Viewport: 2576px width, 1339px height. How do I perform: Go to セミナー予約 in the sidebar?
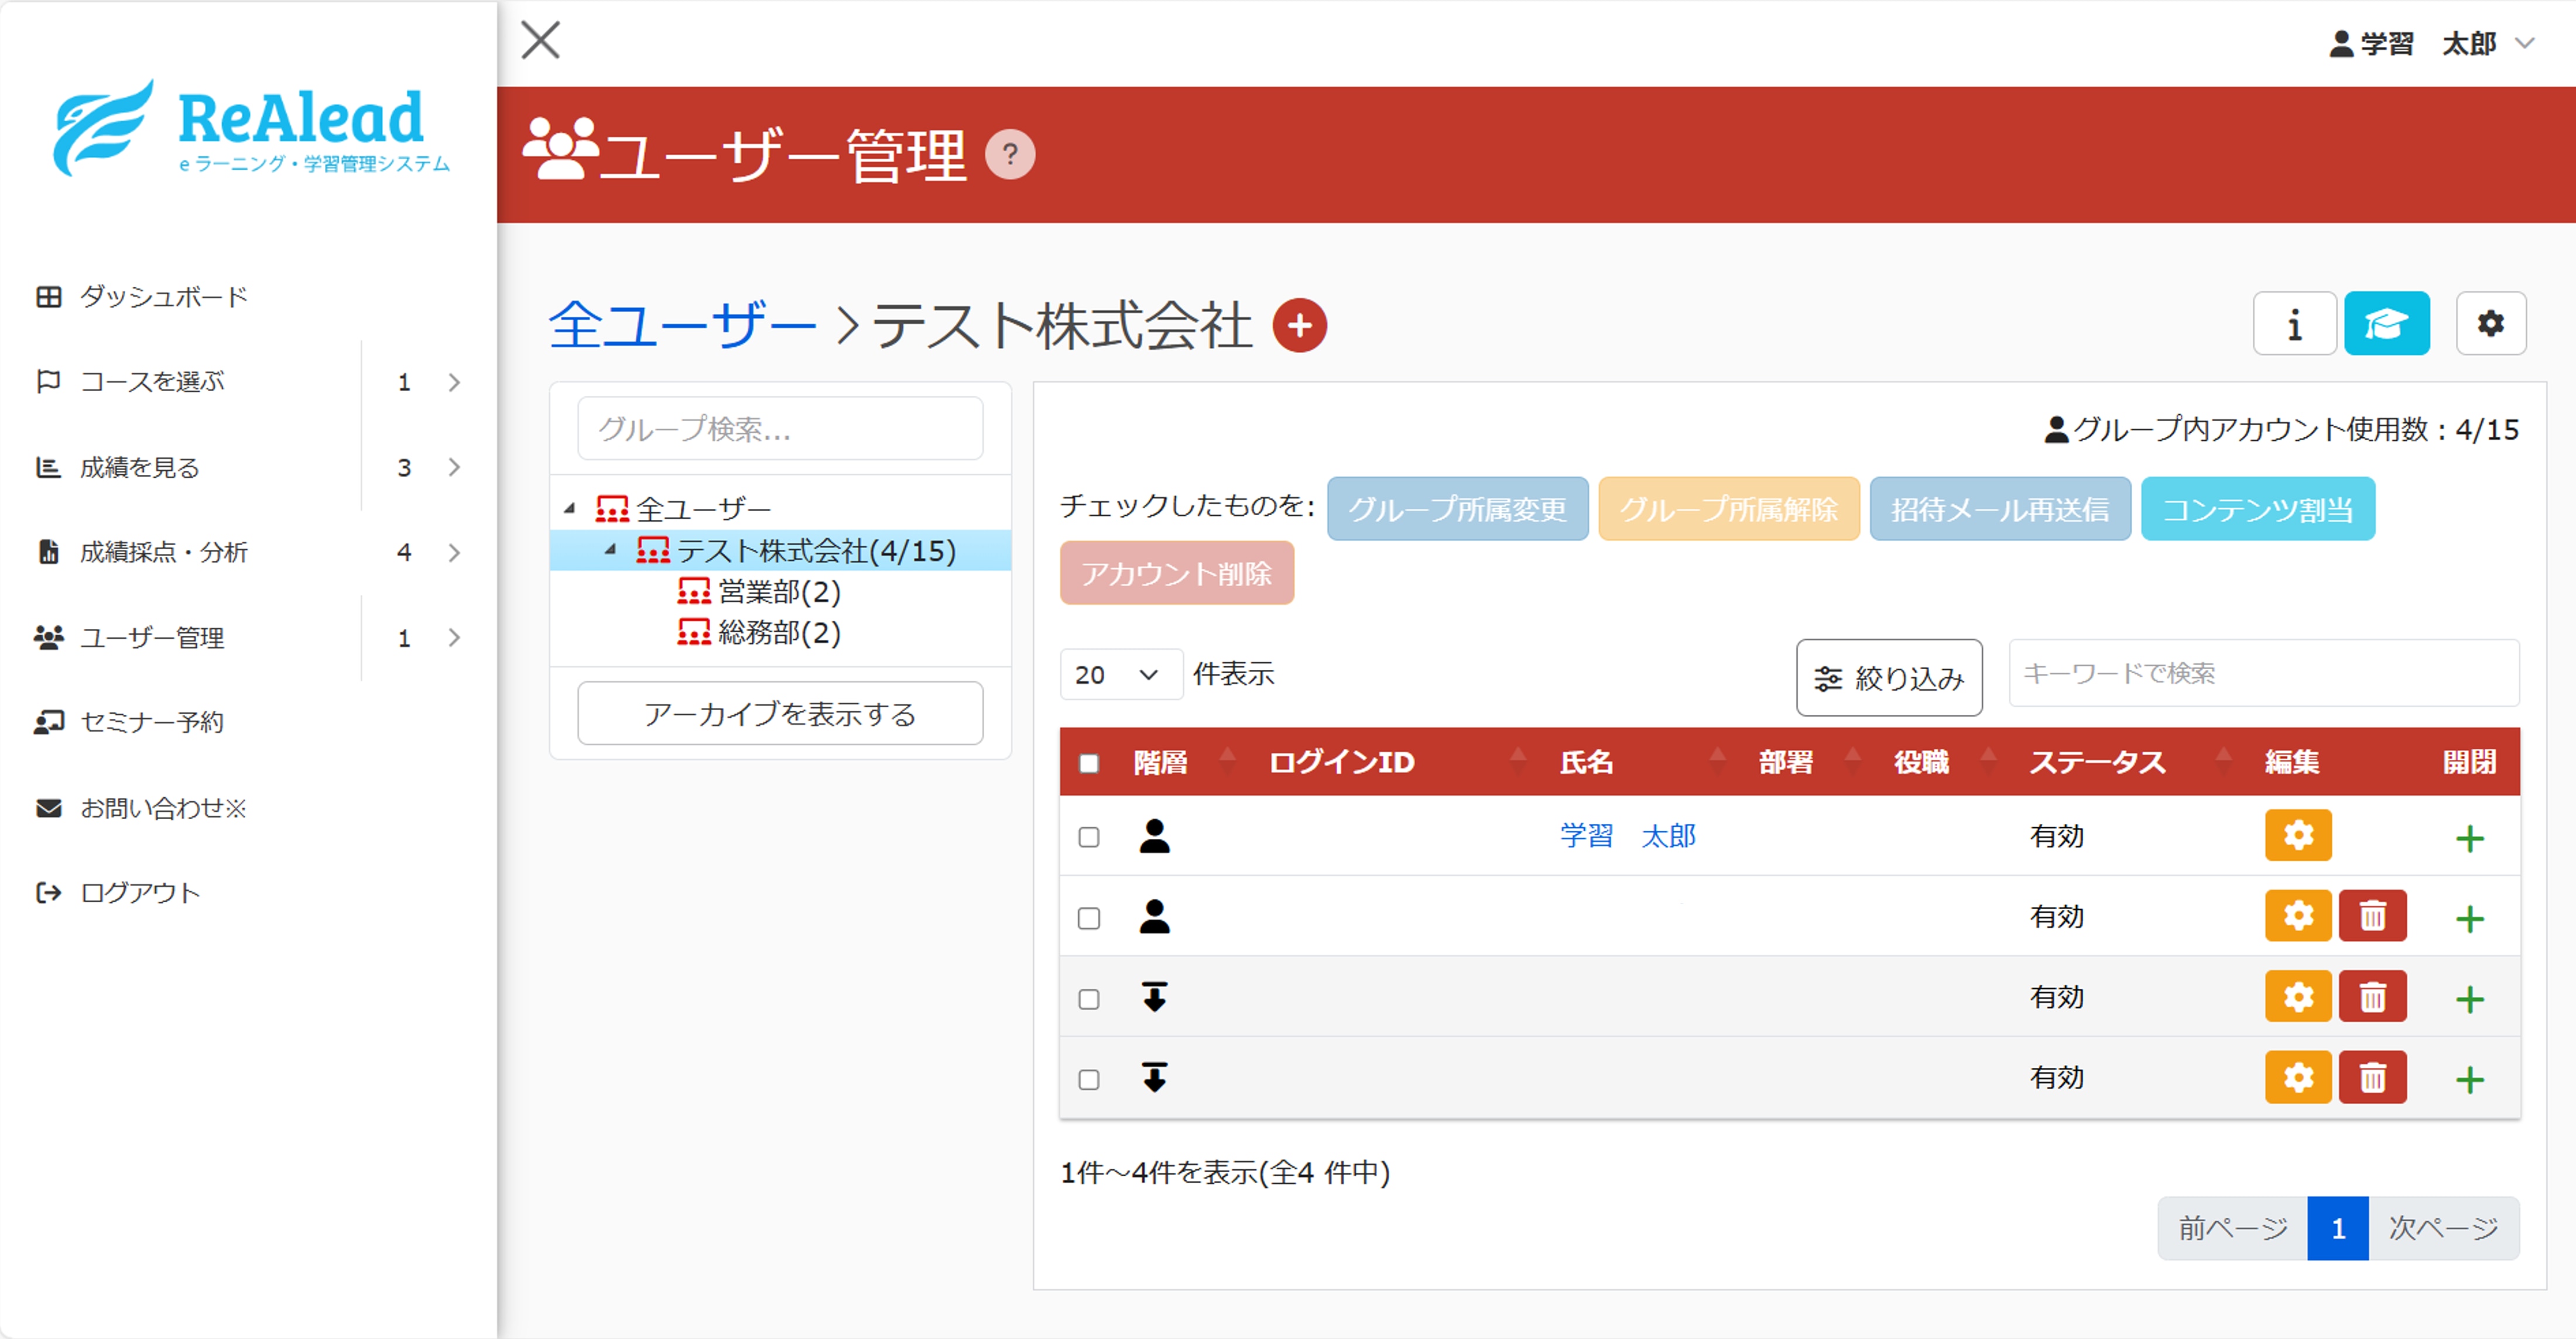point(152,722)
